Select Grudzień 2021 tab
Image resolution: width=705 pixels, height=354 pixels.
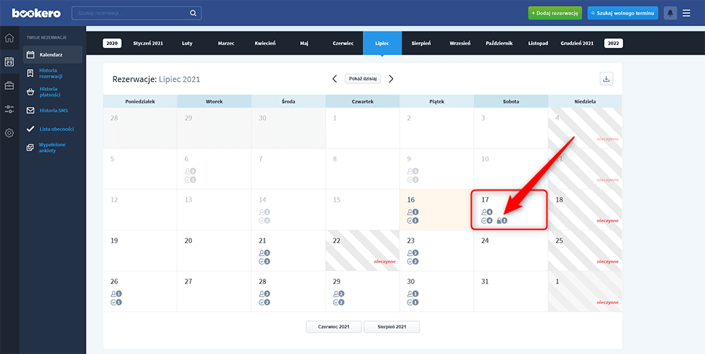click(x=577, y=44)
